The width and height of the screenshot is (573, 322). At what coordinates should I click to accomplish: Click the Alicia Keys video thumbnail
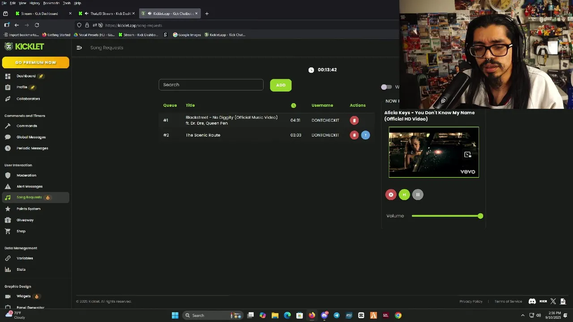click(434, 153)
